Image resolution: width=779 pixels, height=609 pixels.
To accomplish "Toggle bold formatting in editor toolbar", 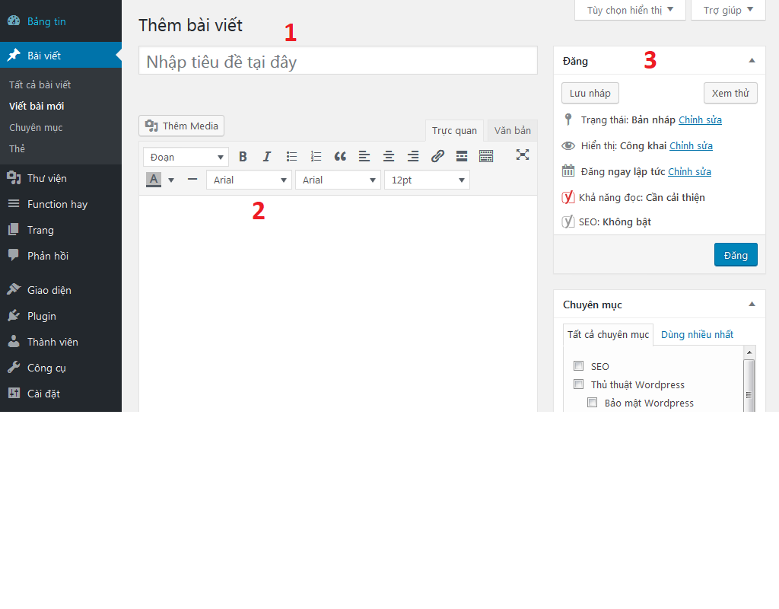I will (x=243, y=157).
